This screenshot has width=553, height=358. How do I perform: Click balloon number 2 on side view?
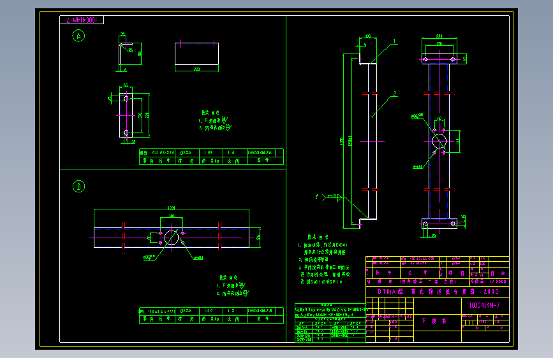coord(395,94)
